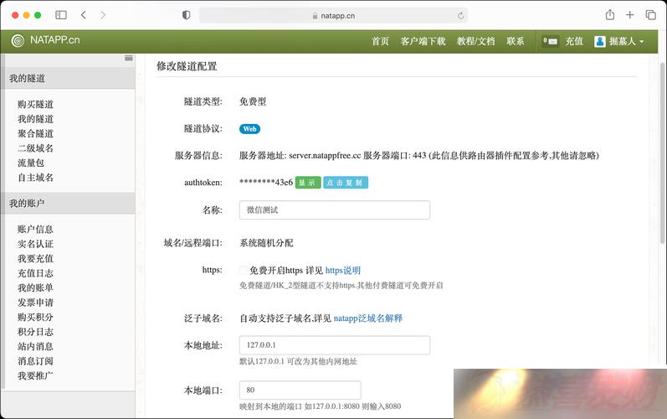Open 我要充值 in the sidebar

click(x=35, y=258)
